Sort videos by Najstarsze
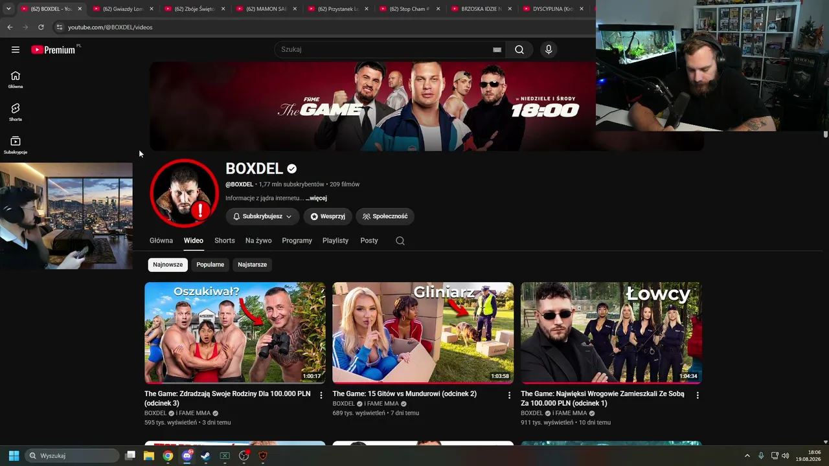This screenshot has height=466, width=829. tap(253, 265)
